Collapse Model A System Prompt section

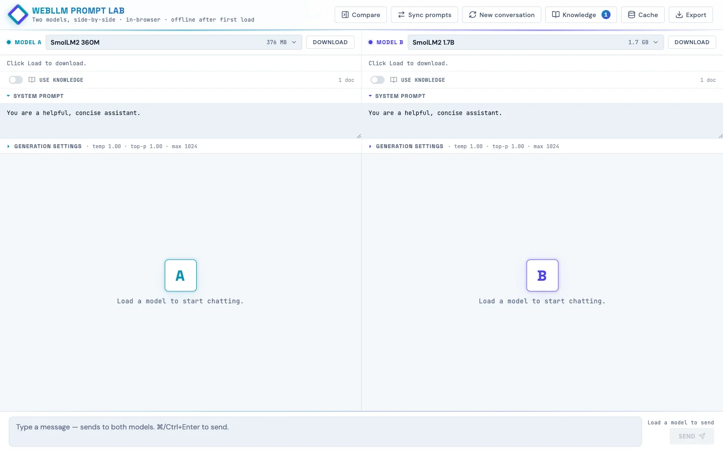pos(35,96)
